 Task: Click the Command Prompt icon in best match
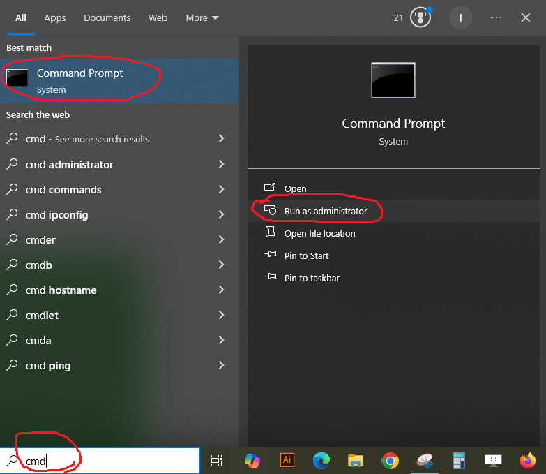click(x=17, y=77)
